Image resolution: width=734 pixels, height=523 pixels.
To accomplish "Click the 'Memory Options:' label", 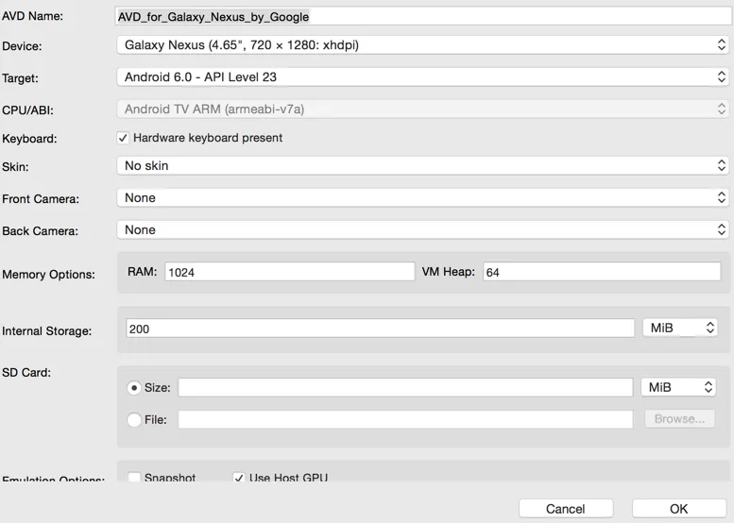I will (48, 274).
